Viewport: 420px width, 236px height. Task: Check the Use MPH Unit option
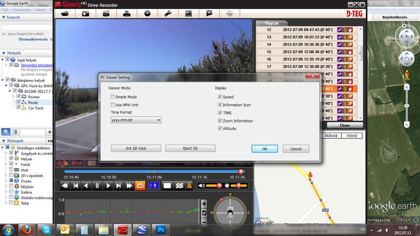[113, 105]
